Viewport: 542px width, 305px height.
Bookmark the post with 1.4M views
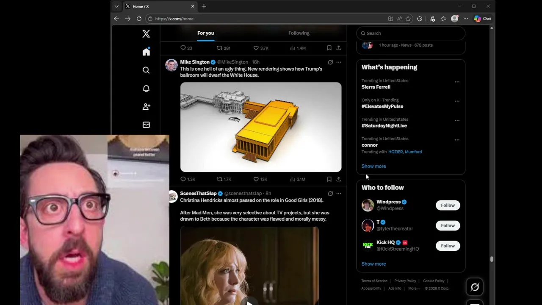[329, 48]
